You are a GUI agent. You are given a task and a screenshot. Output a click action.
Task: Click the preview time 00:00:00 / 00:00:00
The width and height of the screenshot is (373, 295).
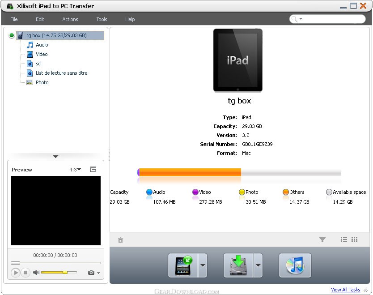[x=55, y=255]
